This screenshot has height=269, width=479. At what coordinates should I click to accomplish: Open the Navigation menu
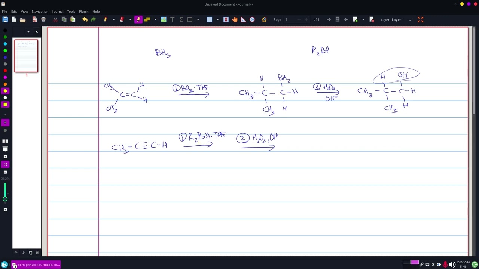click(x=40, y=12)
